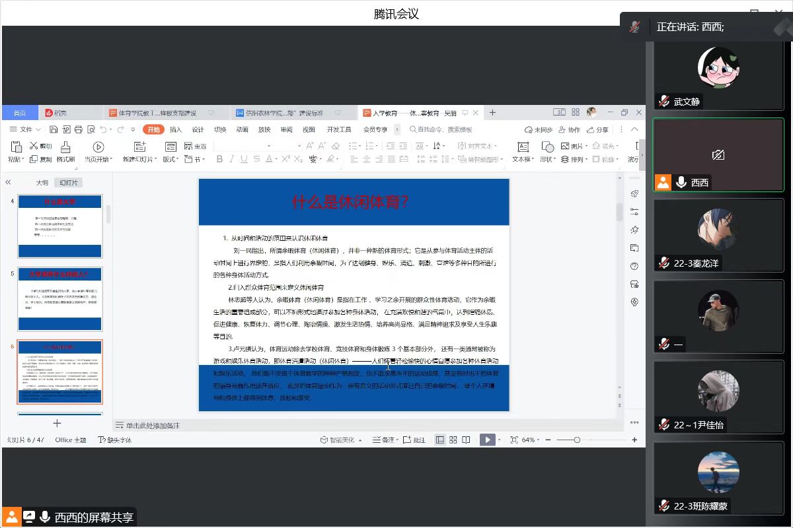Click the save icon in quick toolbar
793x528 pixels.
click(54, 130)
